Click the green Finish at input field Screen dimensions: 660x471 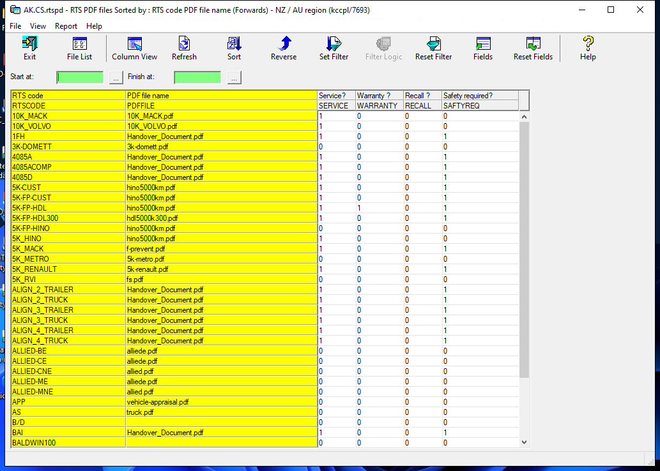click(x=197, y=77)
